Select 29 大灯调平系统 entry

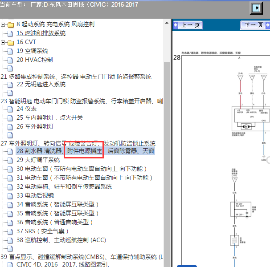pos(38,160)
